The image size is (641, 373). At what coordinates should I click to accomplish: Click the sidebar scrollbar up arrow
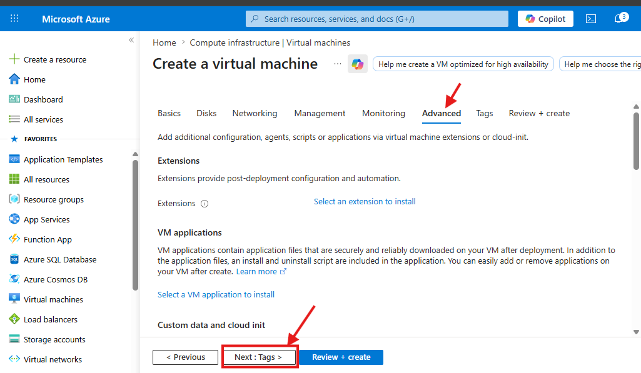click(x=135, y=154)
